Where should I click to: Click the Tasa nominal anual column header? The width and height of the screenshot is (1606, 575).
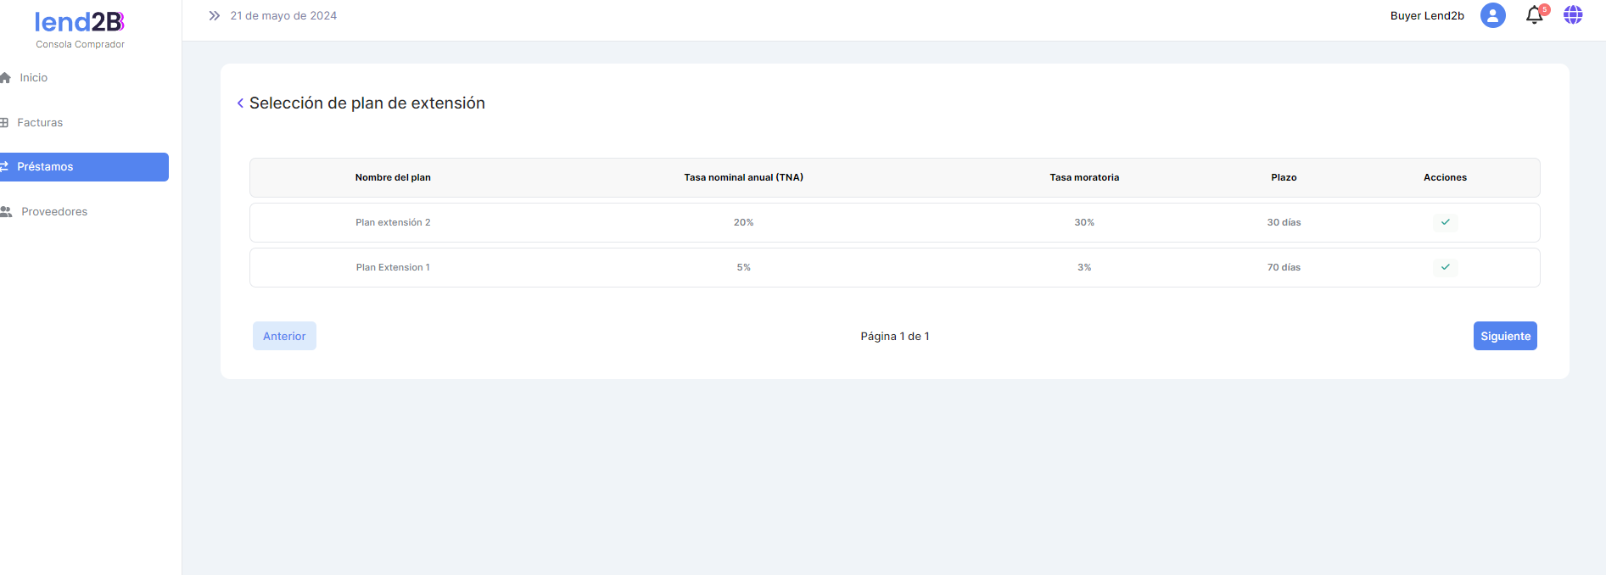(x=743, y=177)
